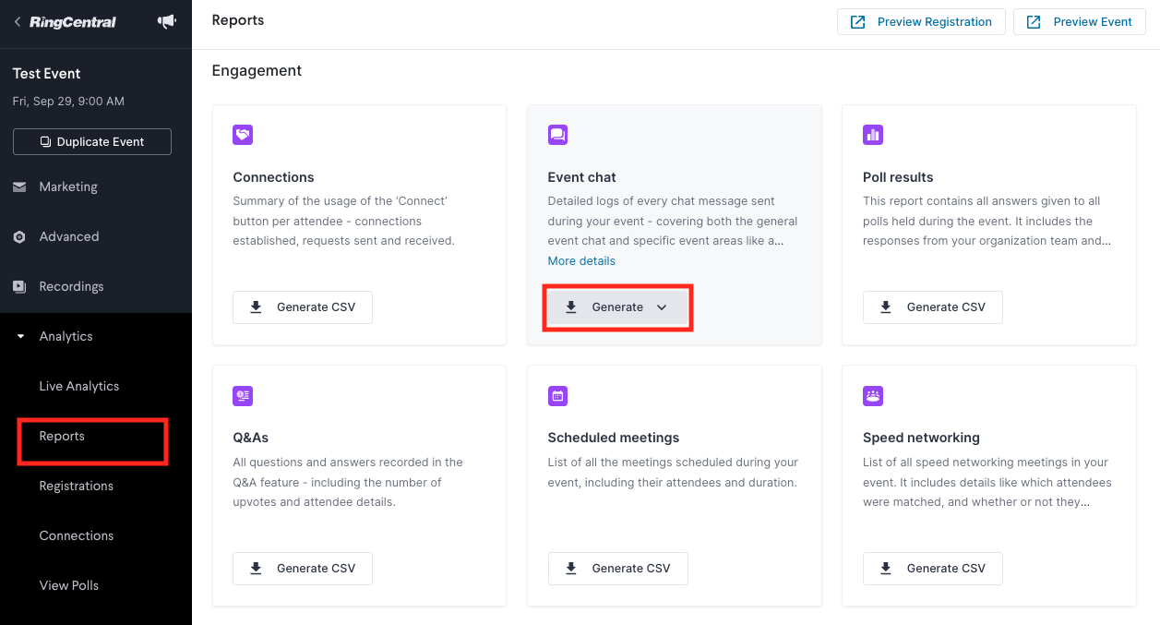Image resolution: width=1160 pixels, height=625 pixels.
Task: Click the Poll results card title
Action: (x=898, y=177)
